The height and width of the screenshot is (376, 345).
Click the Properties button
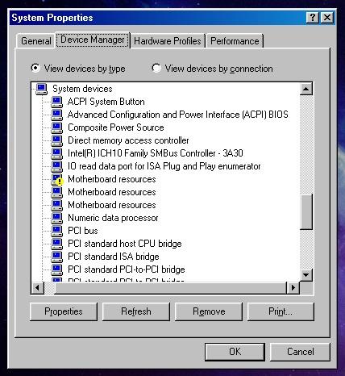pos(64,311)
